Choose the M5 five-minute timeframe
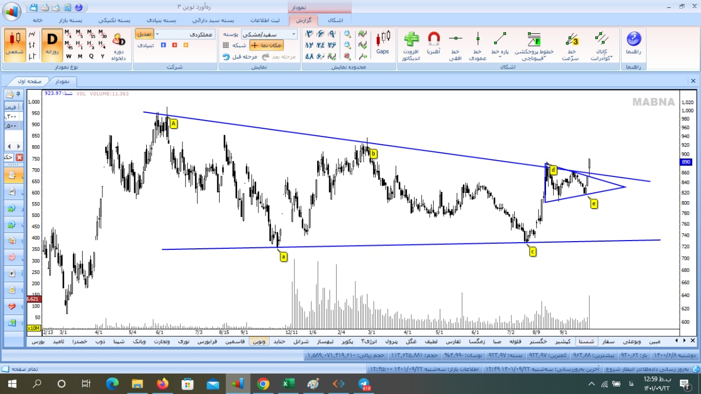 click(x=79, y=34)
